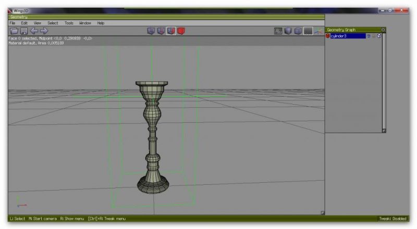Click the Undo left arrow icon

[x=34, y=31]
